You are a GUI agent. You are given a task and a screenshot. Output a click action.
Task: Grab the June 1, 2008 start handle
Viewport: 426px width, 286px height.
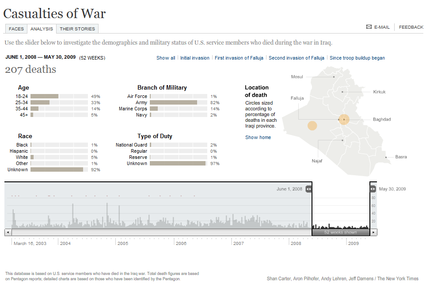click(x=308, y=189)
